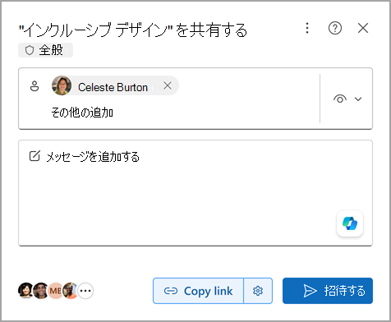The height and width of the screenshot is (322, 391).
Task: Click the Copilot icon in the message box
Action: coord(350,223)
